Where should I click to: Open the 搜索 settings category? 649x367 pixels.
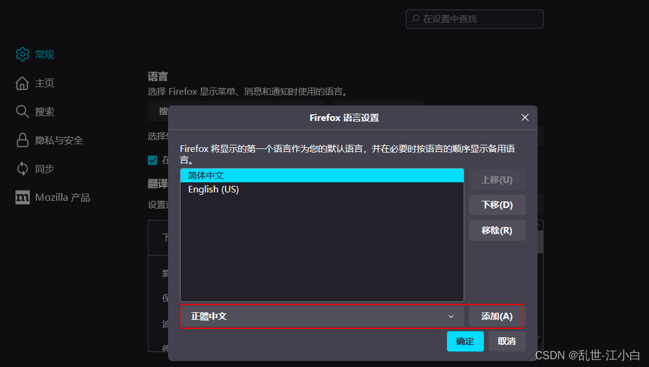(45, 112)
